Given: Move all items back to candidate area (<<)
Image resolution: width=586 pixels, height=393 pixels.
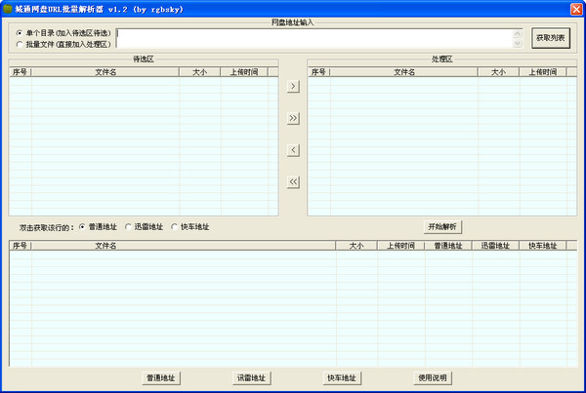Looking at the screenshot, I should pyautogui.click(x=293, y=181).
